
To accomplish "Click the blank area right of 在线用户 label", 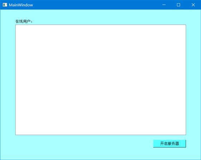I will coord(109,21).
